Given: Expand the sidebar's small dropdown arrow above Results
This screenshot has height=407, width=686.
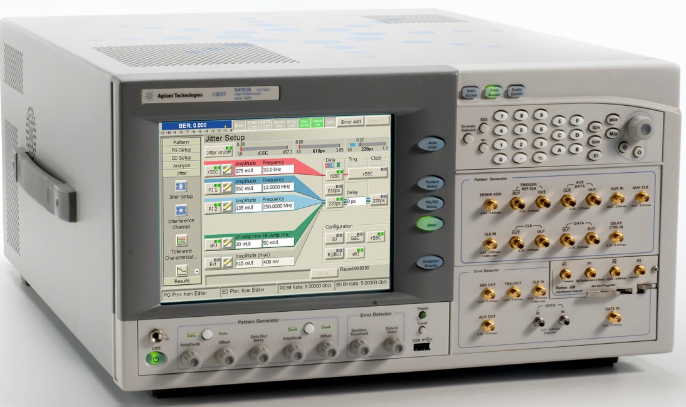Looking at the screenshot, I should (198, 271).
